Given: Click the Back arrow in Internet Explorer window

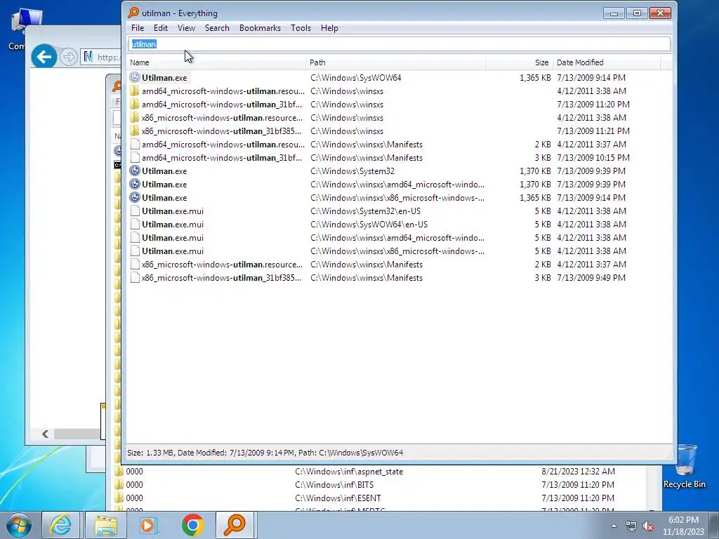Looking at the screenshot, I should coord(44,57).
